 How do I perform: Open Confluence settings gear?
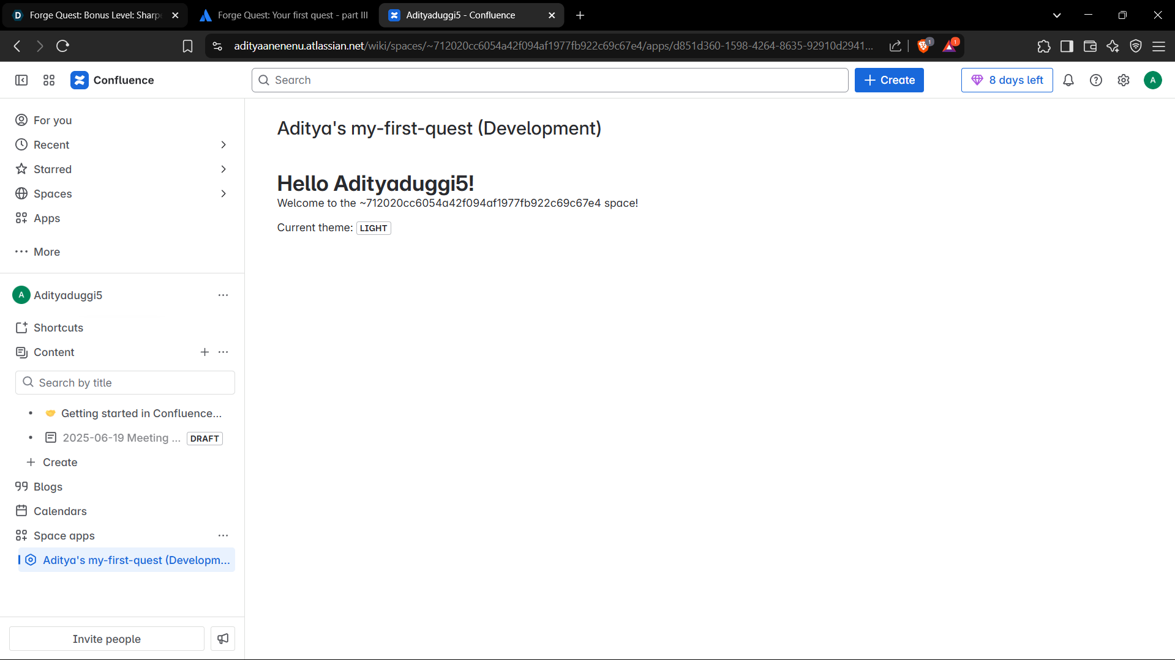[x=1124, y=80]
